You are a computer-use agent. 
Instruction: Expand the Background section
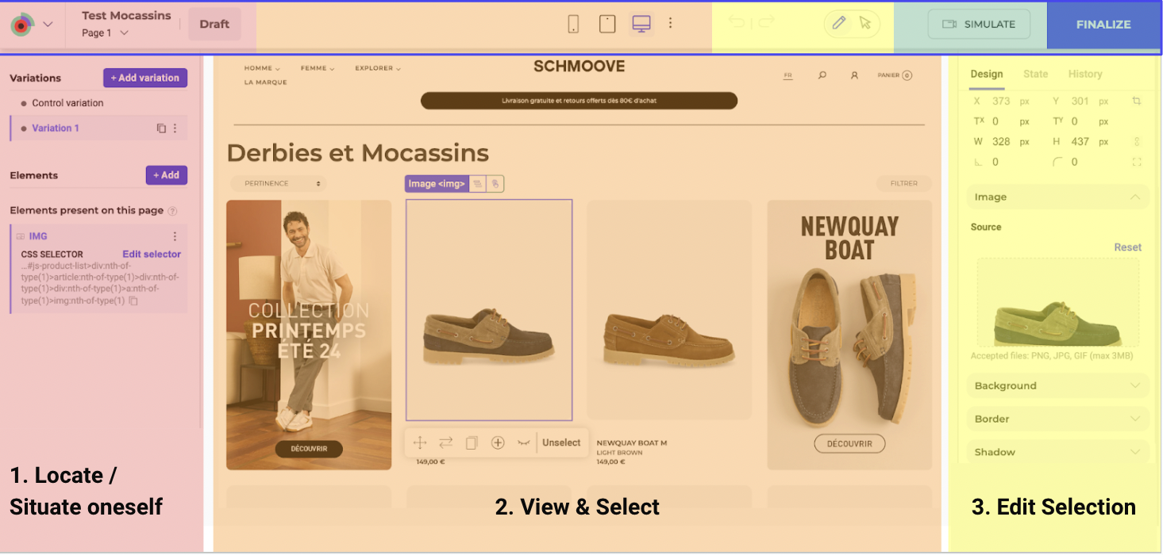(x=1135, y=386)
